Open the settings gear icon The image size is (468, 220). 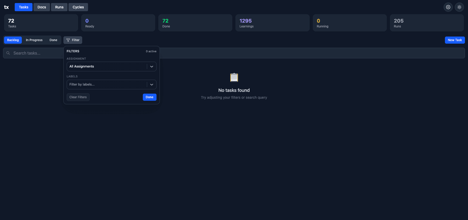448,7
